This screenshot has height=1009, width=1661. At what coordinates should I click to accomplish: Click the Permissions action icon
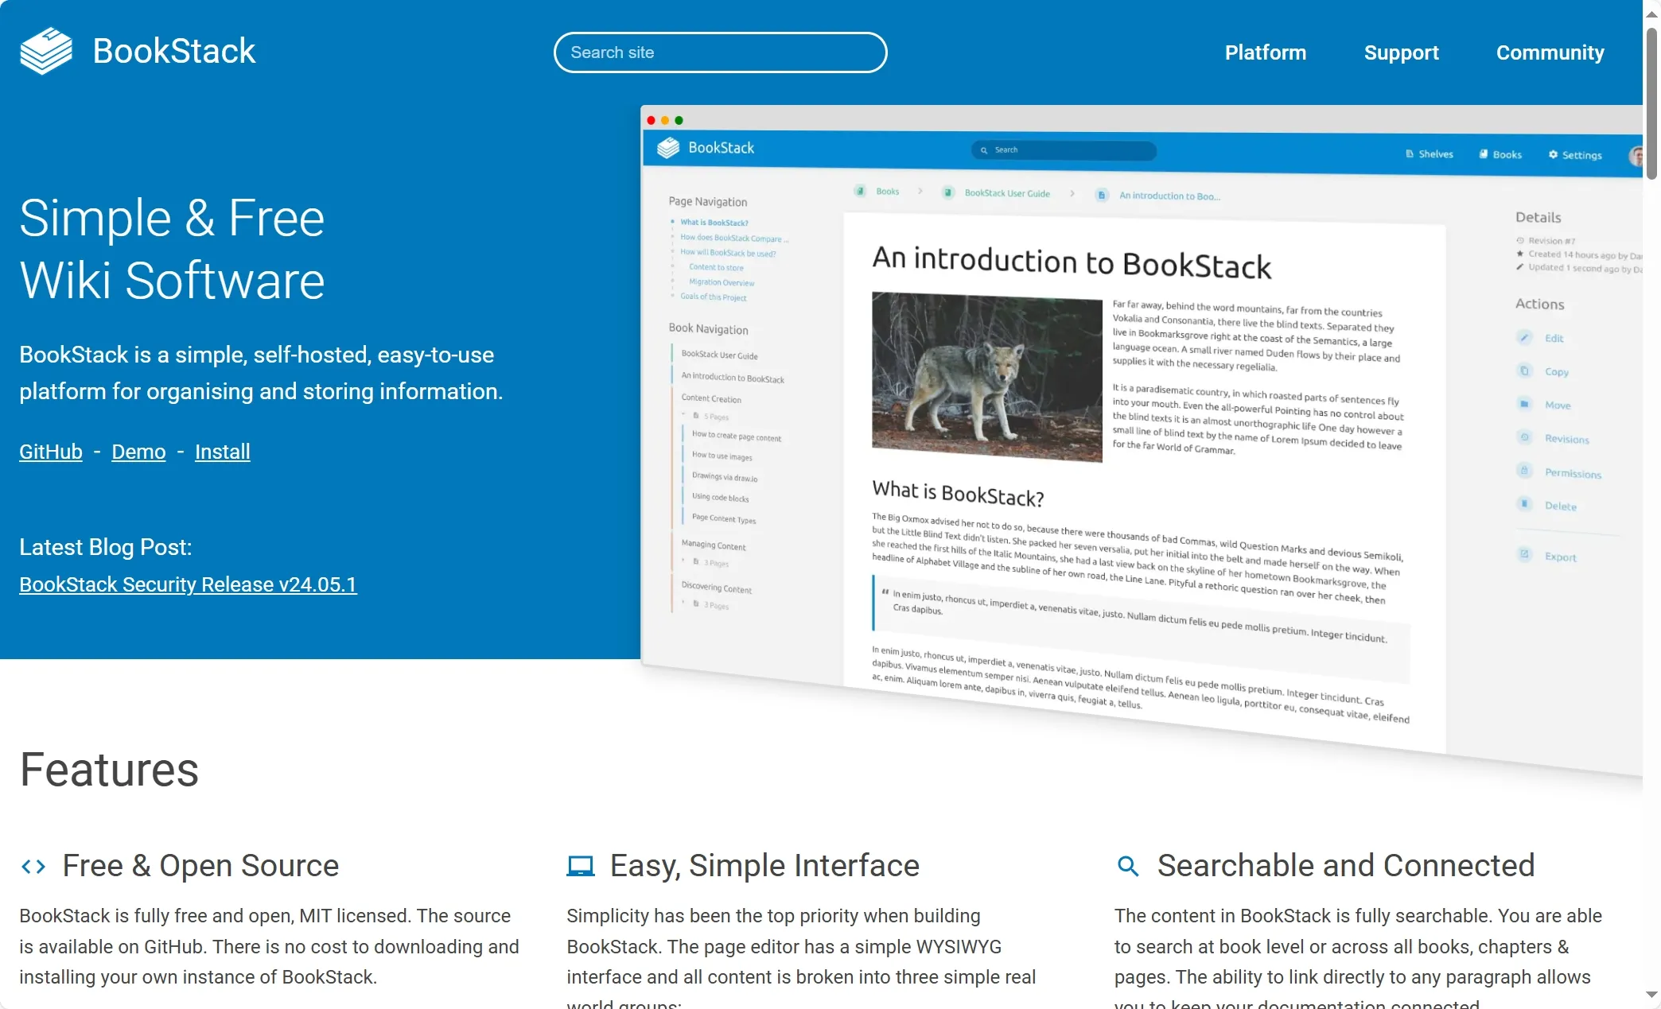[x=1524, y=471]
